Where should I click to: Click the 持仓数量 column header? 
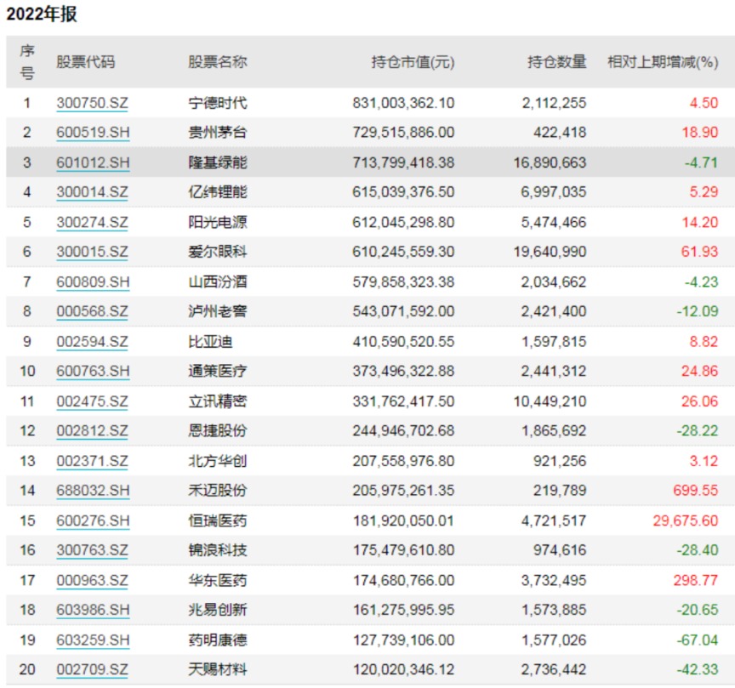pos(556,62)
